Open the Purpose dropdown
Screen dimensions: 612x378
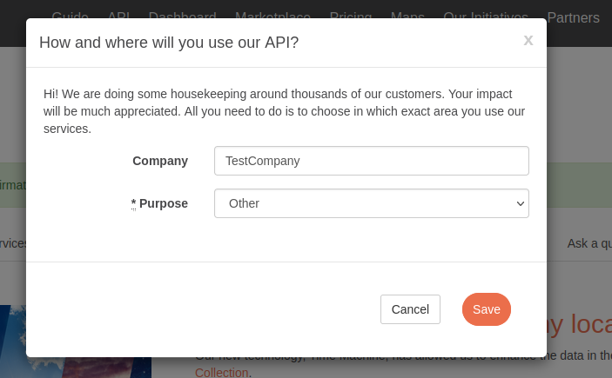point(371,203)
